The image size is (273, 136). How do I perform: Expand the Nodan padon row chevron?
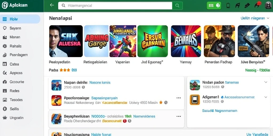(266, 82)
